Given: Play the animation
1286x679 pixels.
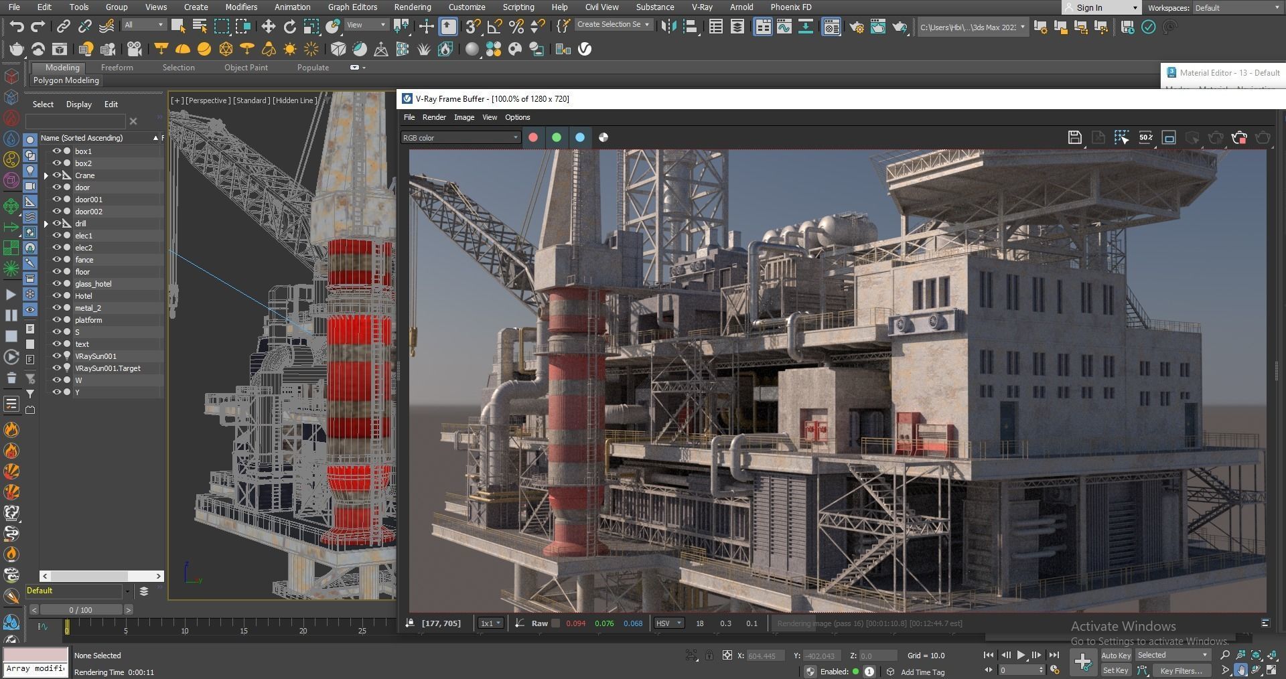Looking at the screenshot, I should tap(1021, 655).
